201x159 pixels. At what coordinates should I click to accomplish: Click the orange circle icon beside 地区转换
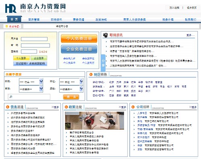[x=91, y=74]
